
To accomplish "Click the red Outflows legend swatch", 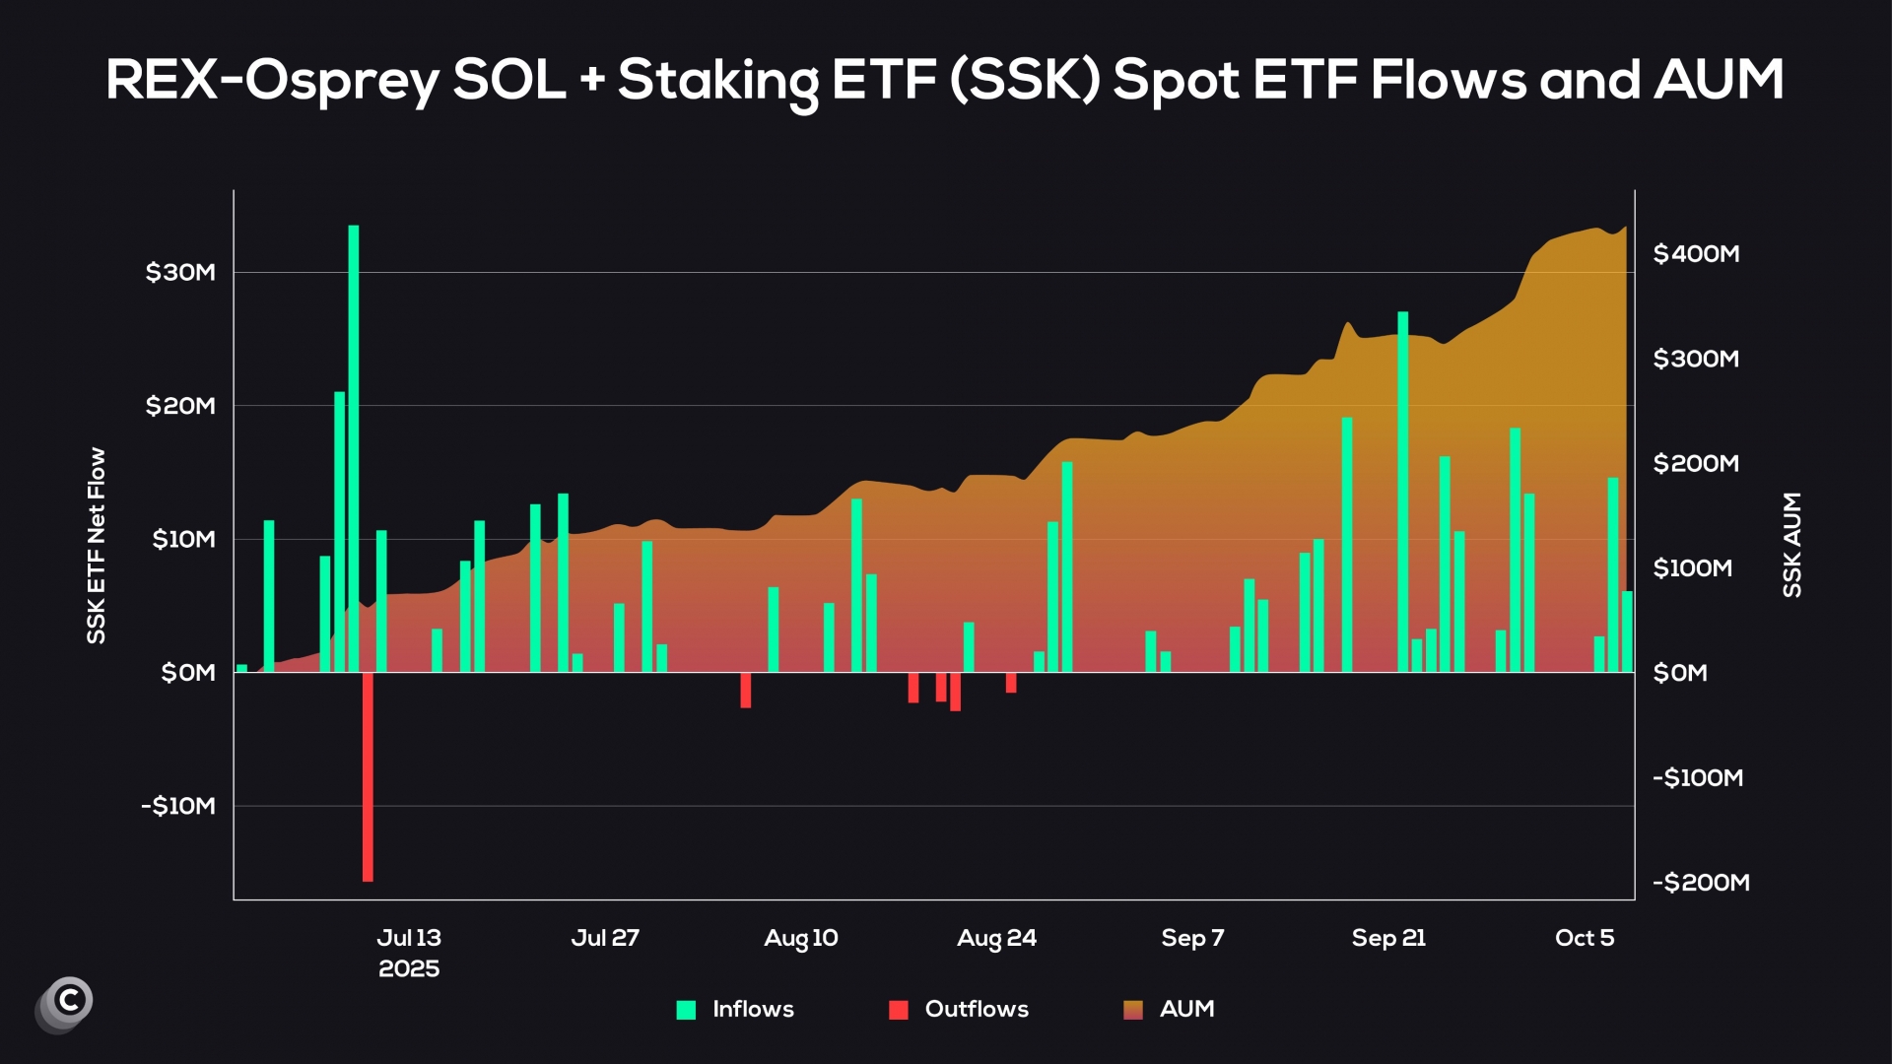I will click(898, 1010).
